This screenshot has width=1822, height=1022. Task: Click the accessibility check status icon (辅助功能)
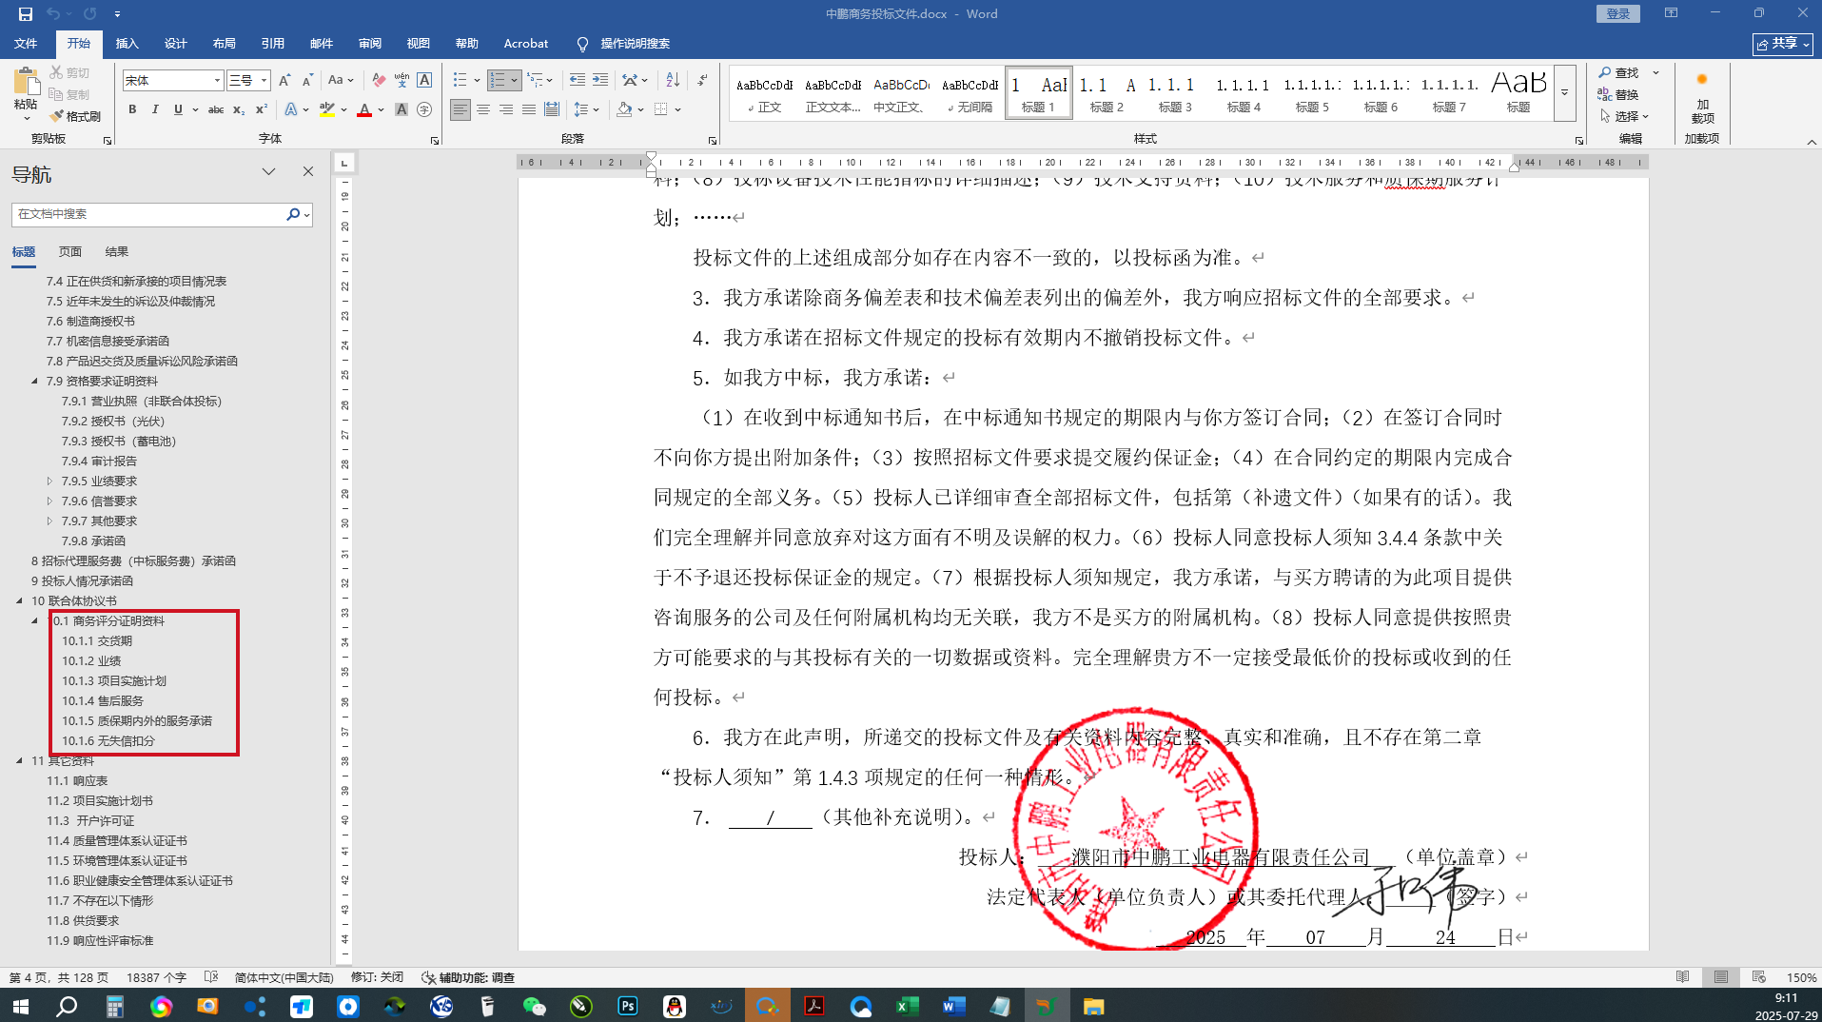click(467, 977)
